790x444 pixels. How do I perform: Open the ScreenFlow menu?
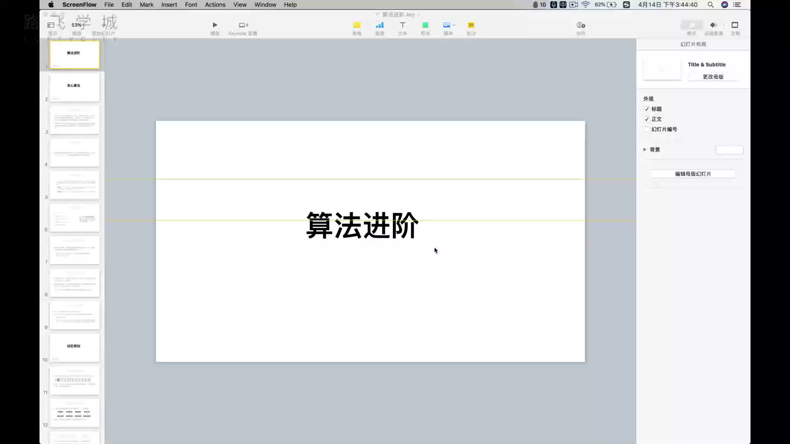tap(79, 5)
